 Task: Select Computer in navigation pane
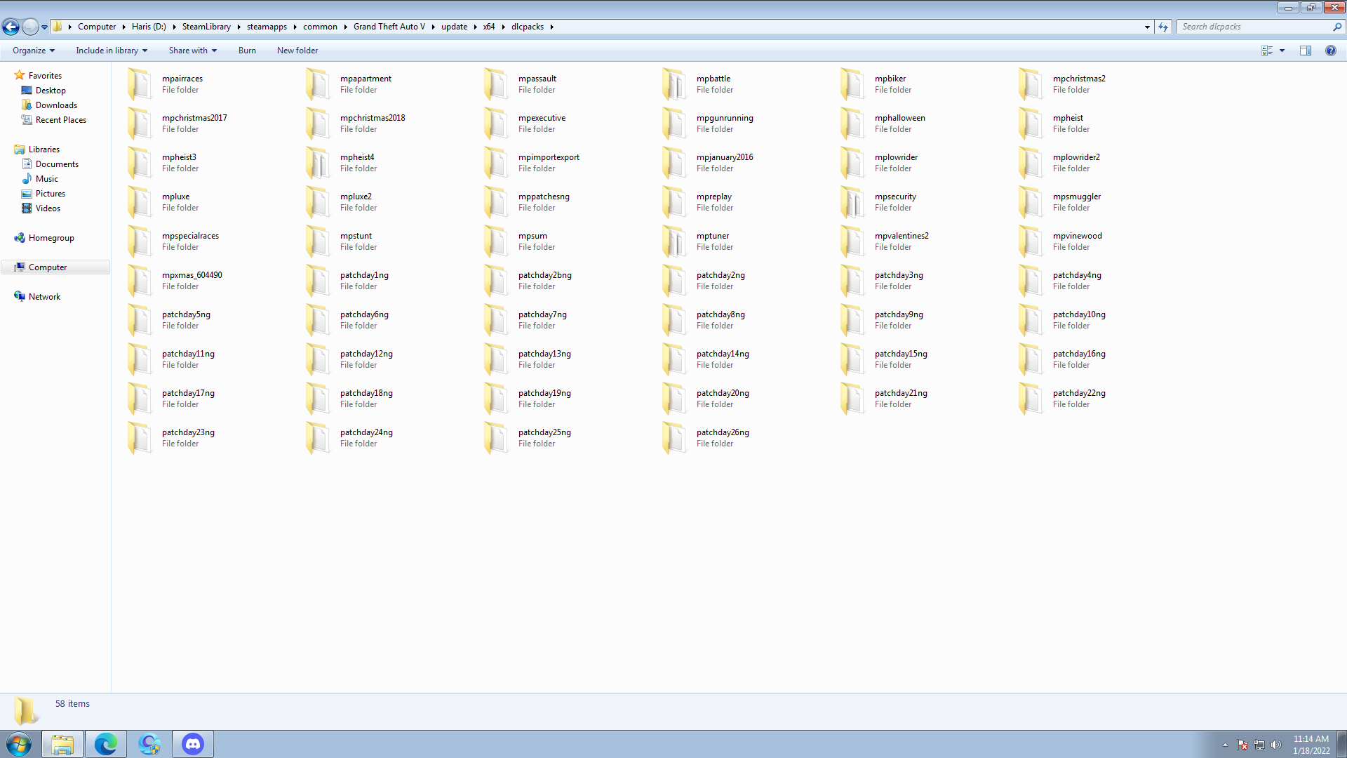click(55, 267)
